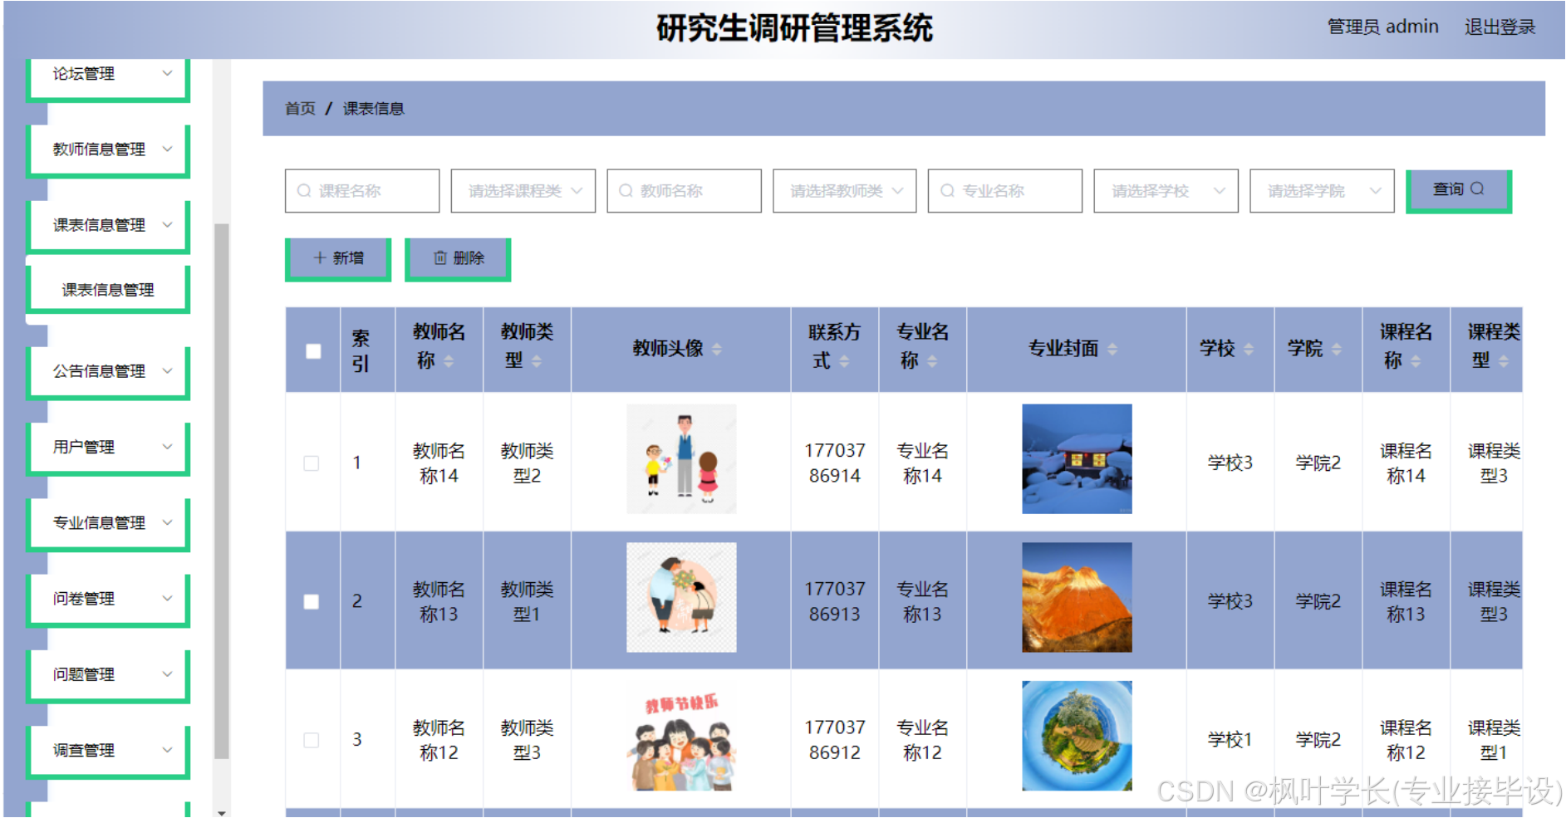Screen dimensions: 1566x818
Task: Click the magnifier icon in 教师名称 field
Action: pyautogui.click(x=626, y=191)
